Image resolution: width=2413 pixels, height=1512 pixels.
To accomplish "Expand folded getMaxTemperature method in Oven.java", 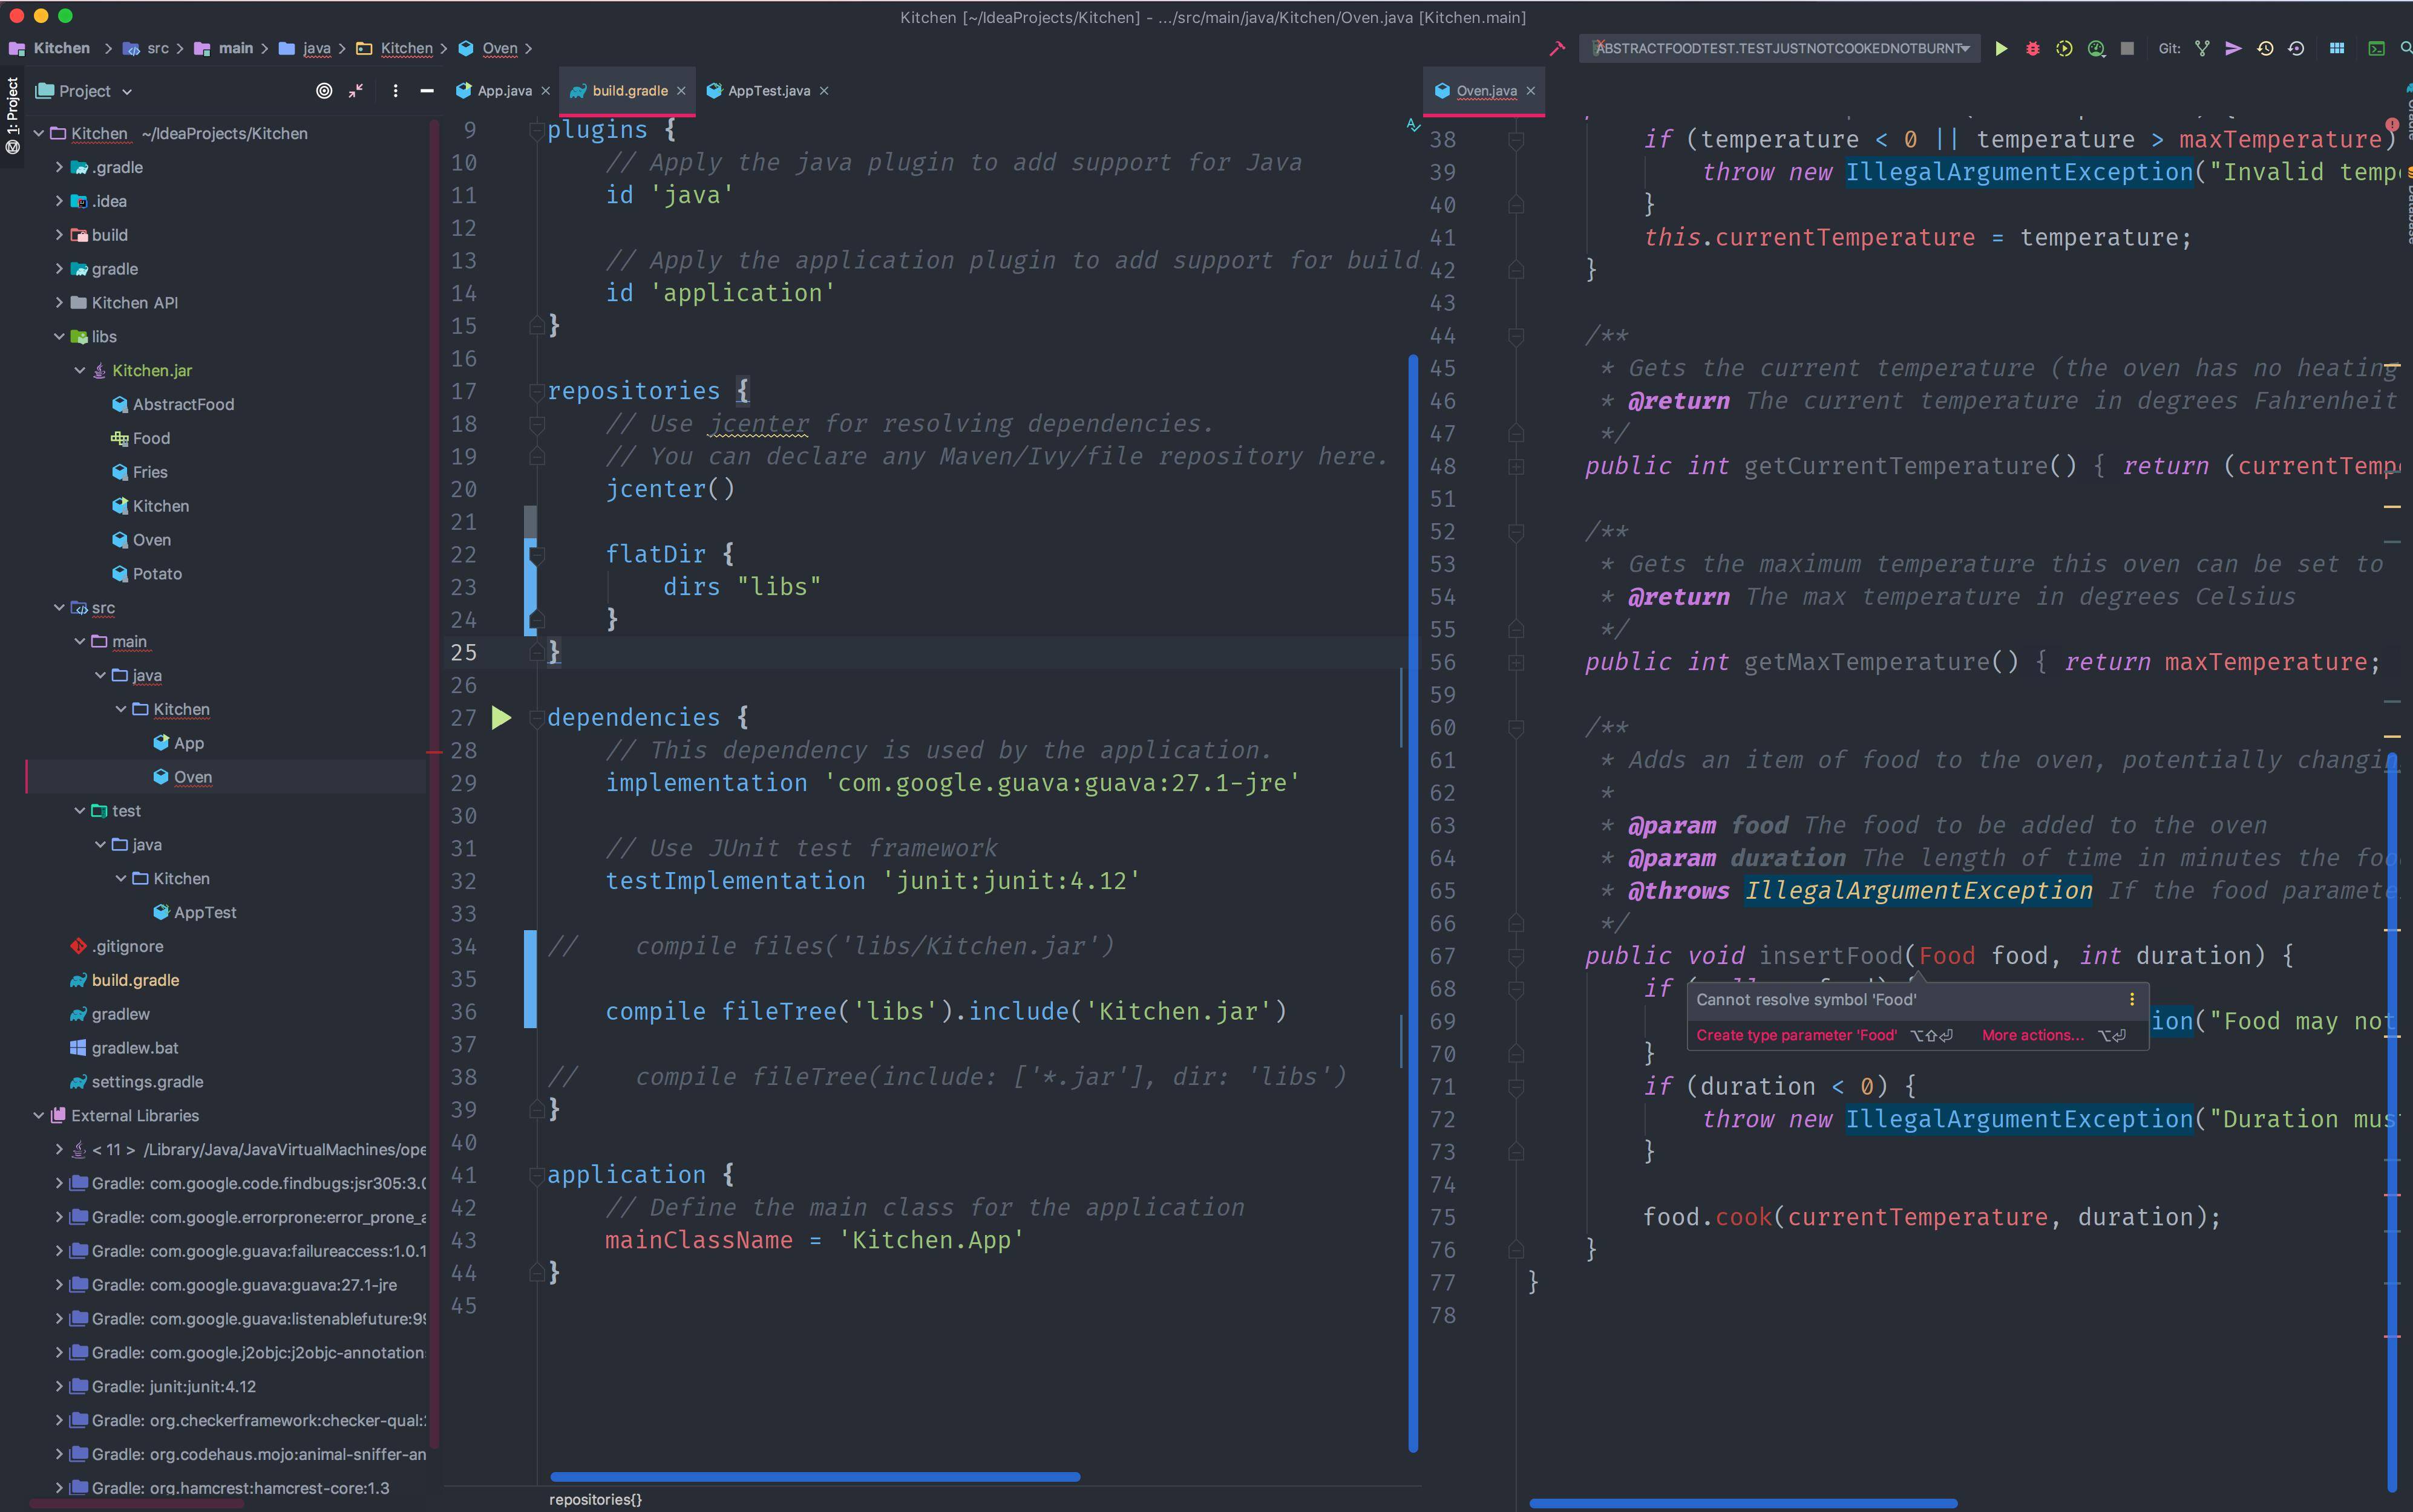I will 1516,663.
